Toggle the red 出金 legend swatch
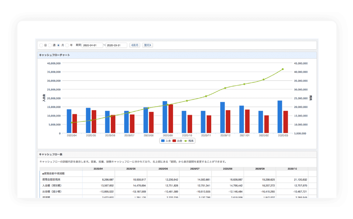Viewport: 353px width, 219px height. click(x=174, y=141)
